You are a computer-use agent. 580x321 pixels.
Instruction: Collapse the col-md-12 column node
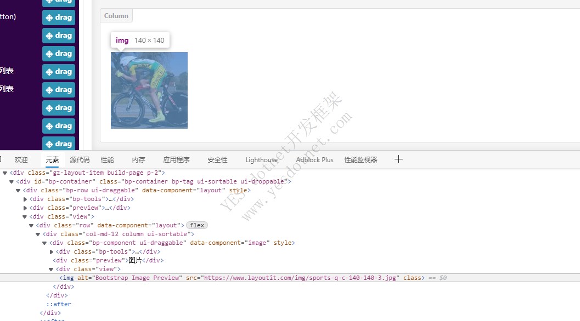click(x=38, y=234)
